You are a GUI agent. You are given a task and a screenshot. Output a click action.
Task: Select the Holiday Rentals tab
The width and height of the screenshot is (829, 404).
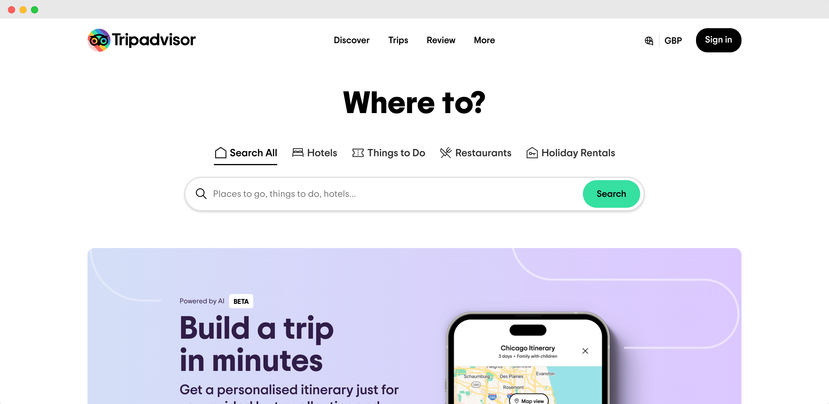pos(571,153)
